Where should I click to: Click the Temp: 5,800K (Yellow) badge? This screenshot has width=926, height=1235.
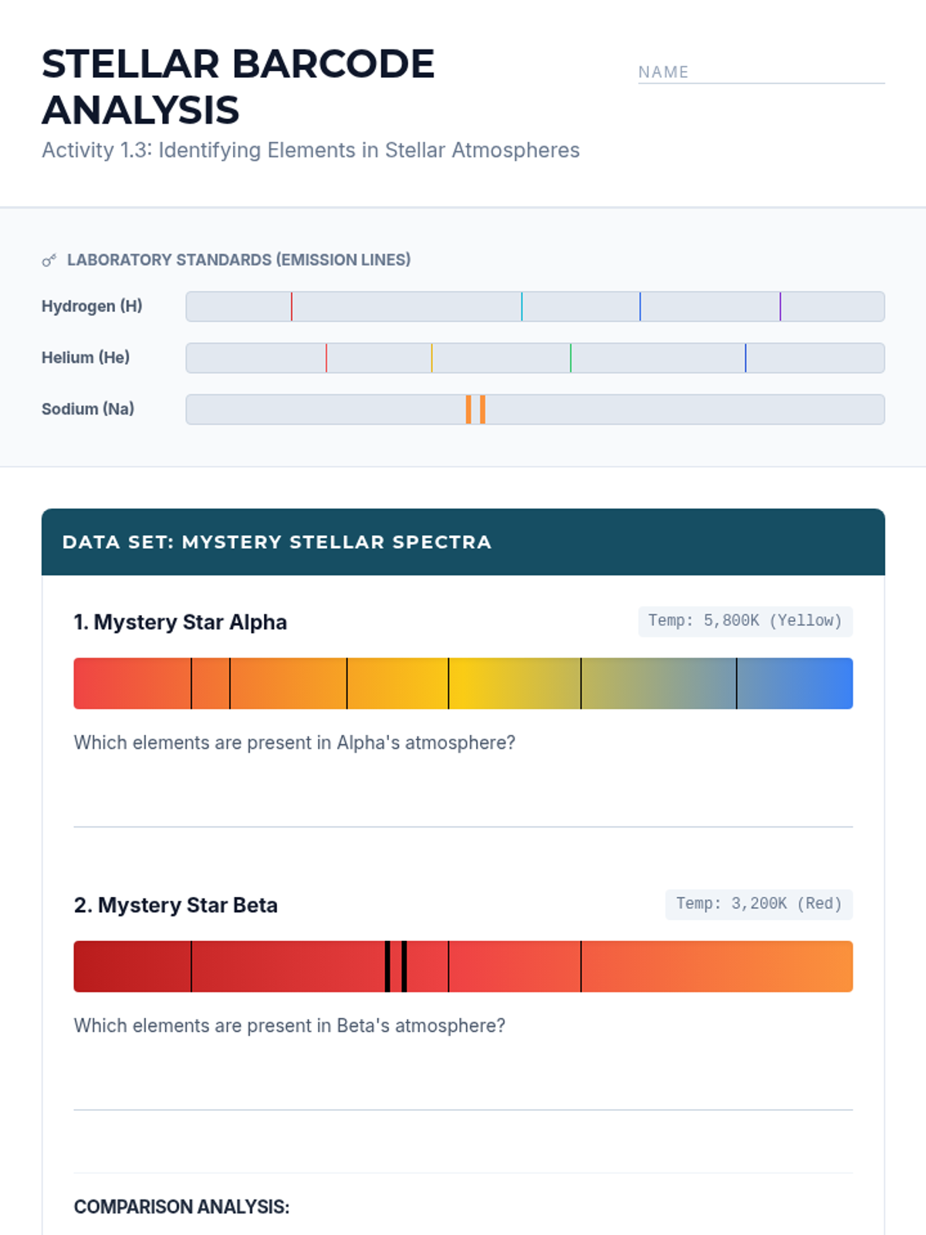tap(745, 621)
